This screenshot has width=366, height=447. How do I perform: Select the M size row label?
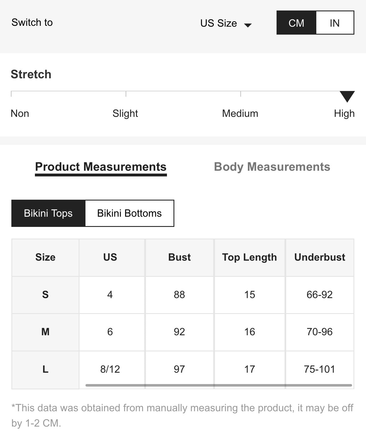click(45, 332)
